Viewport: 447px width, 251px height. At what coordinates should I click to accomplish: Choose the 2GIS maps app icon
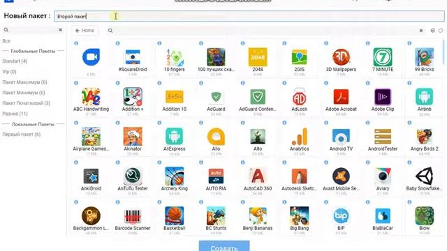(x=300, y=57)
